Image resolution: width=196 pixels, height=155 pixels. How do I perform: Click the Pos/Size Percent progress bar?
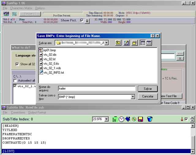click(x=63, y=13)
